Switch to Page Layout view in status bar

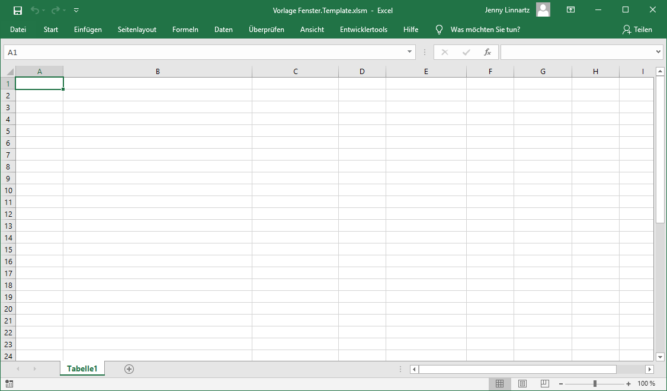point(522,384)
